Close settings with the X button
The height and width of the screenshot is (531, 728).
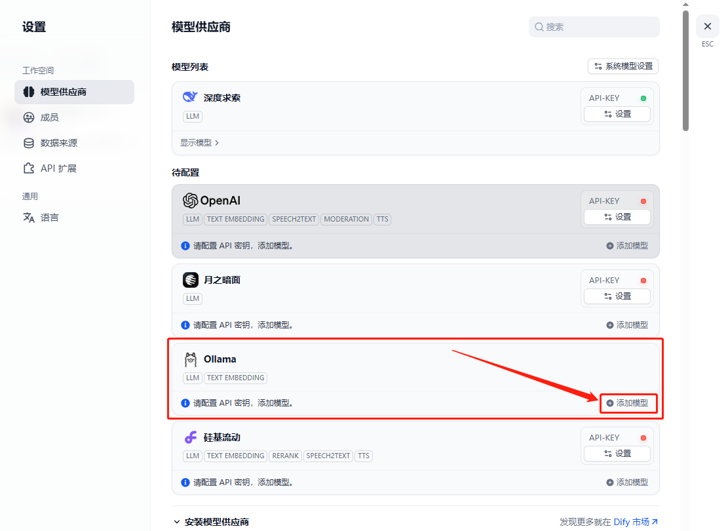point(707,26)
